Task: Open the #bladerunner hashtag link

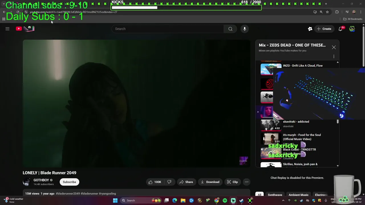Action: (90, 194)
